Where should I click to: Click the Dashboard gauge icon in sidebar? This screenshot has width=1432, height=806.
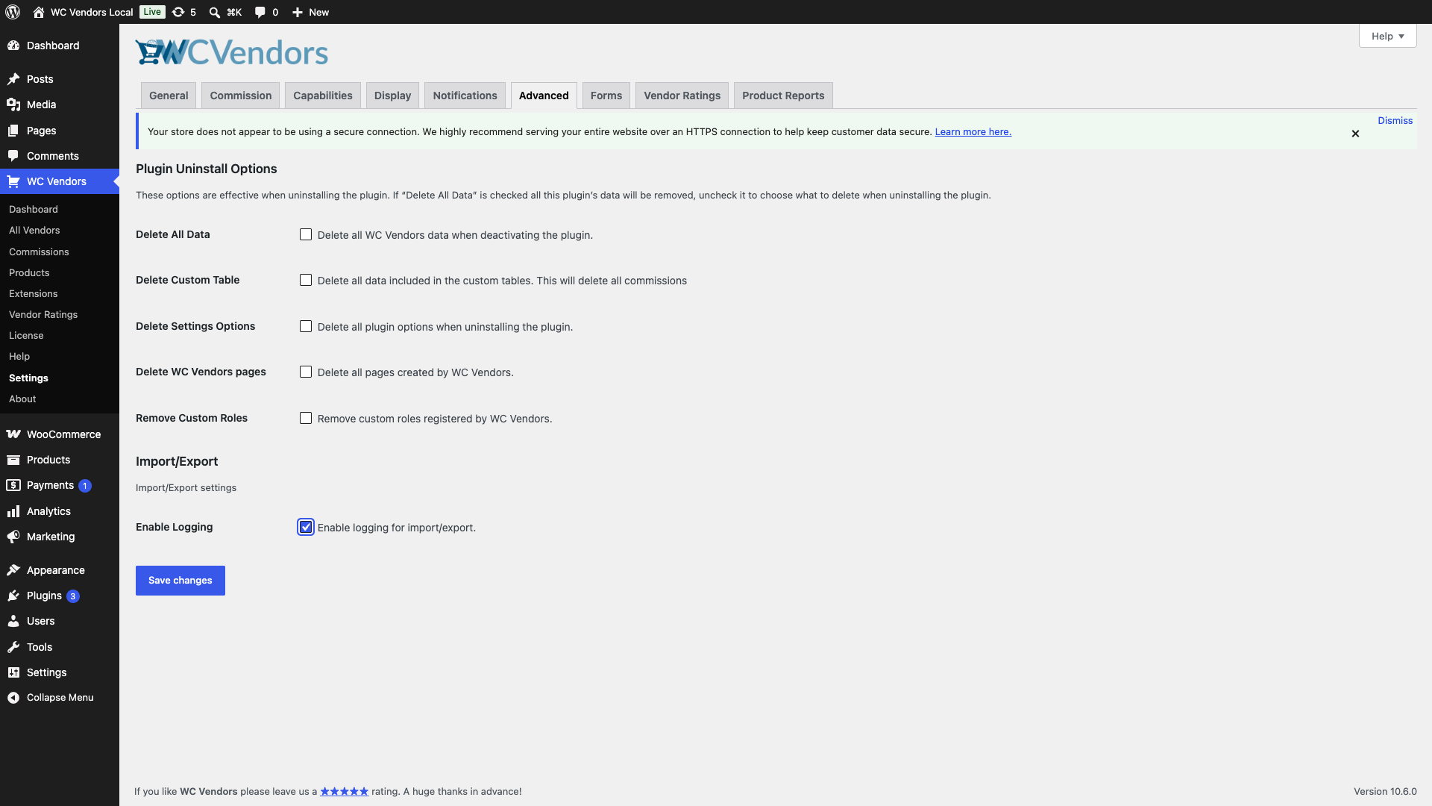point(13,46)
